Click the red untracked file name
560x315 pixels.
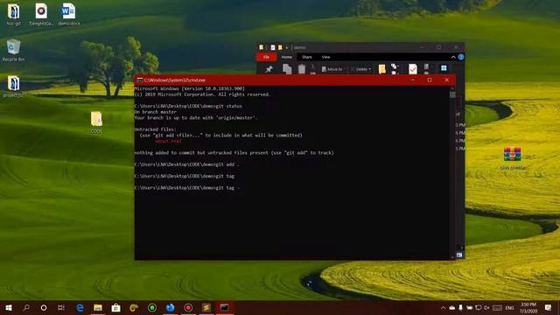click(168, 141)
